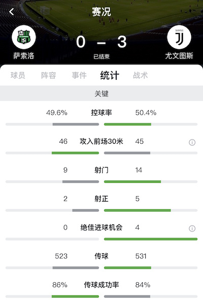203x300 pixels.
Task: Open the Juventus team logo
Action: (179, 37)
